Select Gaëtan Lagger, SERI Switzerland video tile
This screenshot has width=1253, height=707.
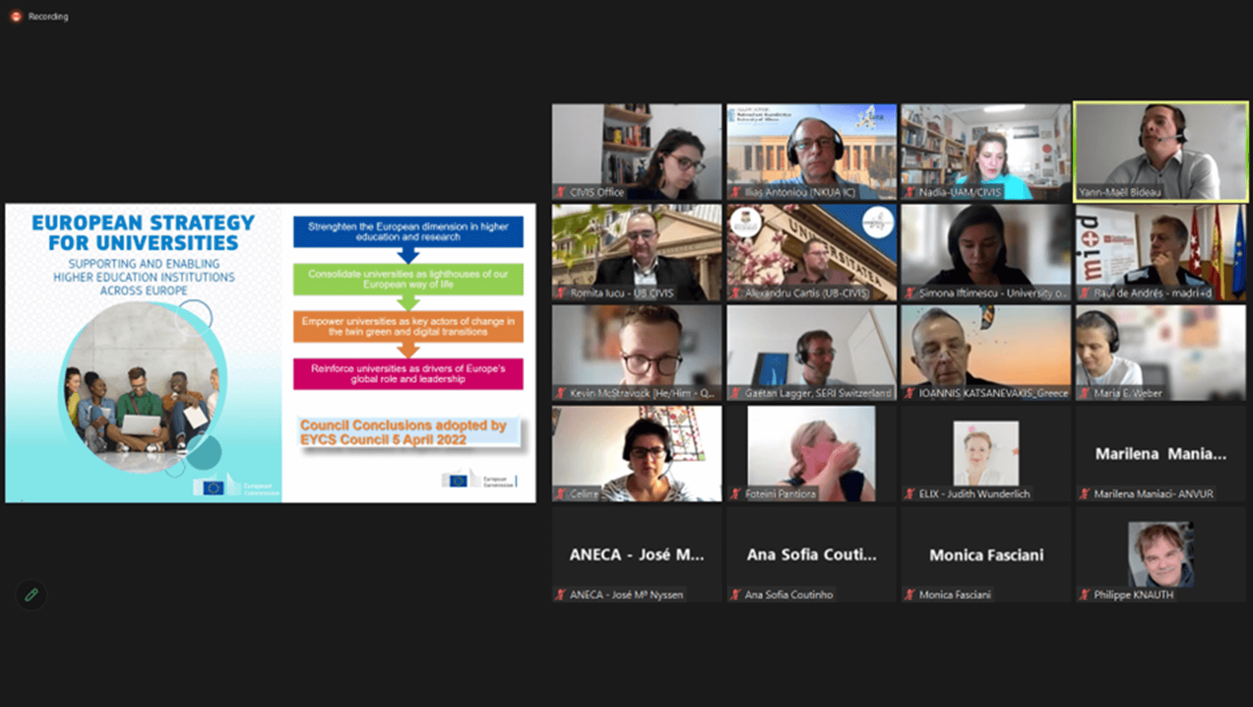pyautogui.click(x=812, y=353)
